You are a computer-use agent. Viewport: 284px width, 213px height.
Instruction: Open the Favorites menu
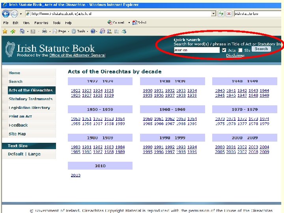[x=41, y=23]
